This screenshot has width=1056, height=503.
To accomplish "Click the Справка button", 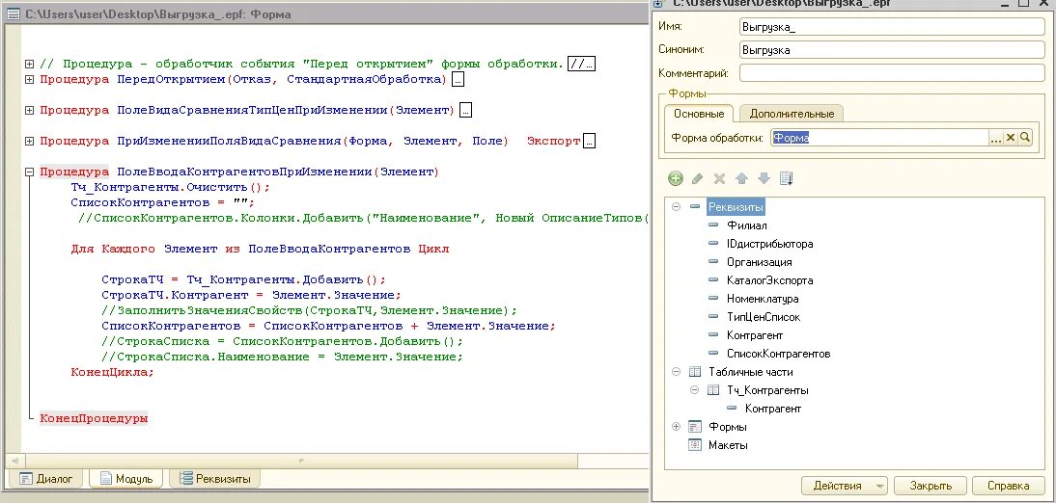I will pos(1008,486).
